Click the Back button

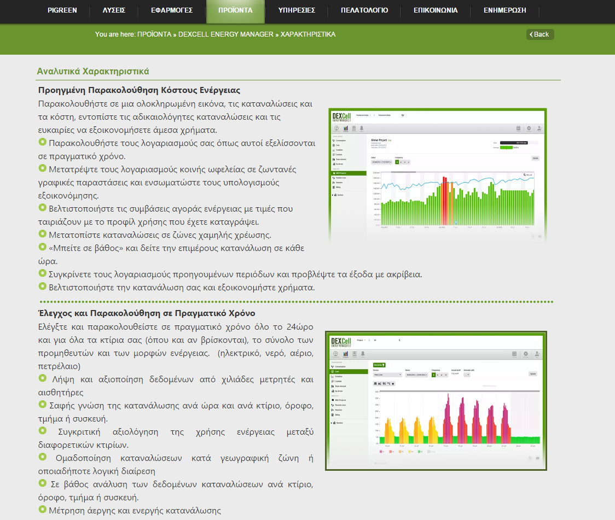540,34
